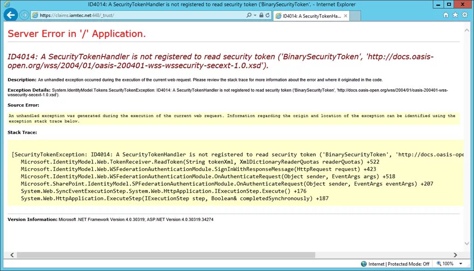The height and width of the screenshot is (271, 474).
Task: Click the Description label text
Action: coord(22,80)
